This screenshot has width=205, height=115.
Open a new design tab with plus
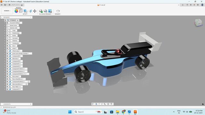(x=183, y=5)
